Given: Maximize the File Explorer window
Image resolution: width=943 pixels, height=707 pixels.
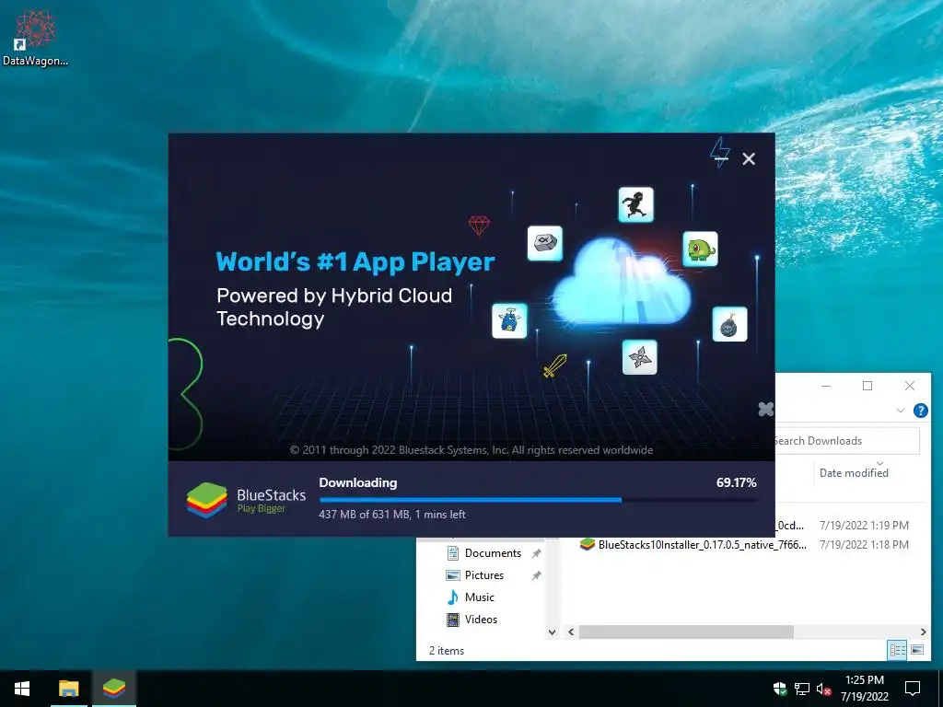Looking at the screenshot, I should 867,386.
